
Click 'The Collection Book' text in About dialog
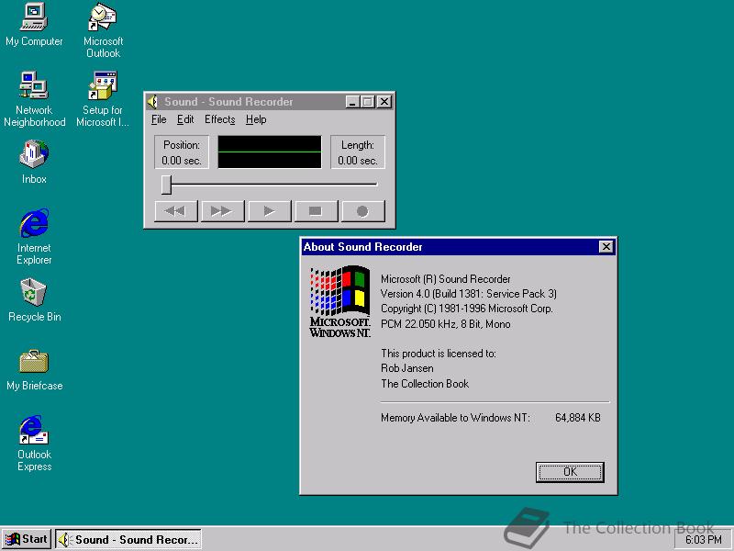coord(425,384)
